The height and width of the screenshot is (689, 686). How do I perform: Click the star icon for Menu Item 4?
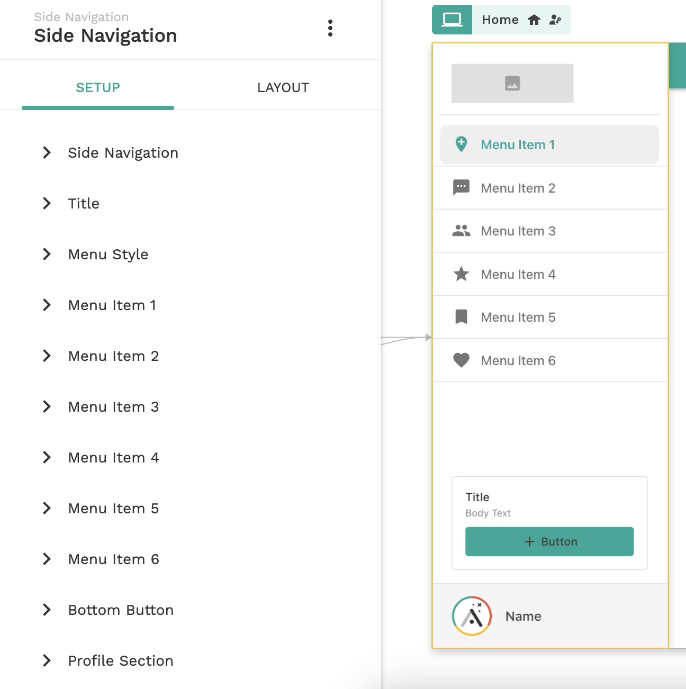tap(462, 274)
